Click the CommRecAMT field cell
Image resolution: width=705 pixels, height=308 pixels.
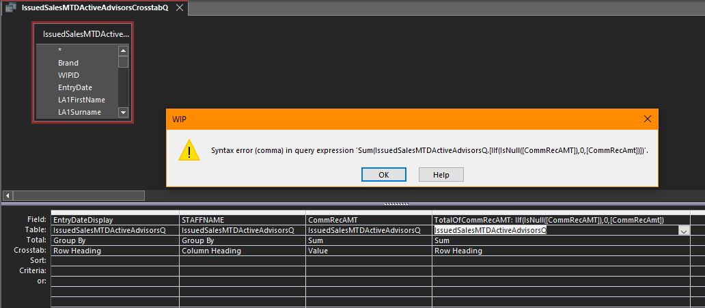point(369,221)
